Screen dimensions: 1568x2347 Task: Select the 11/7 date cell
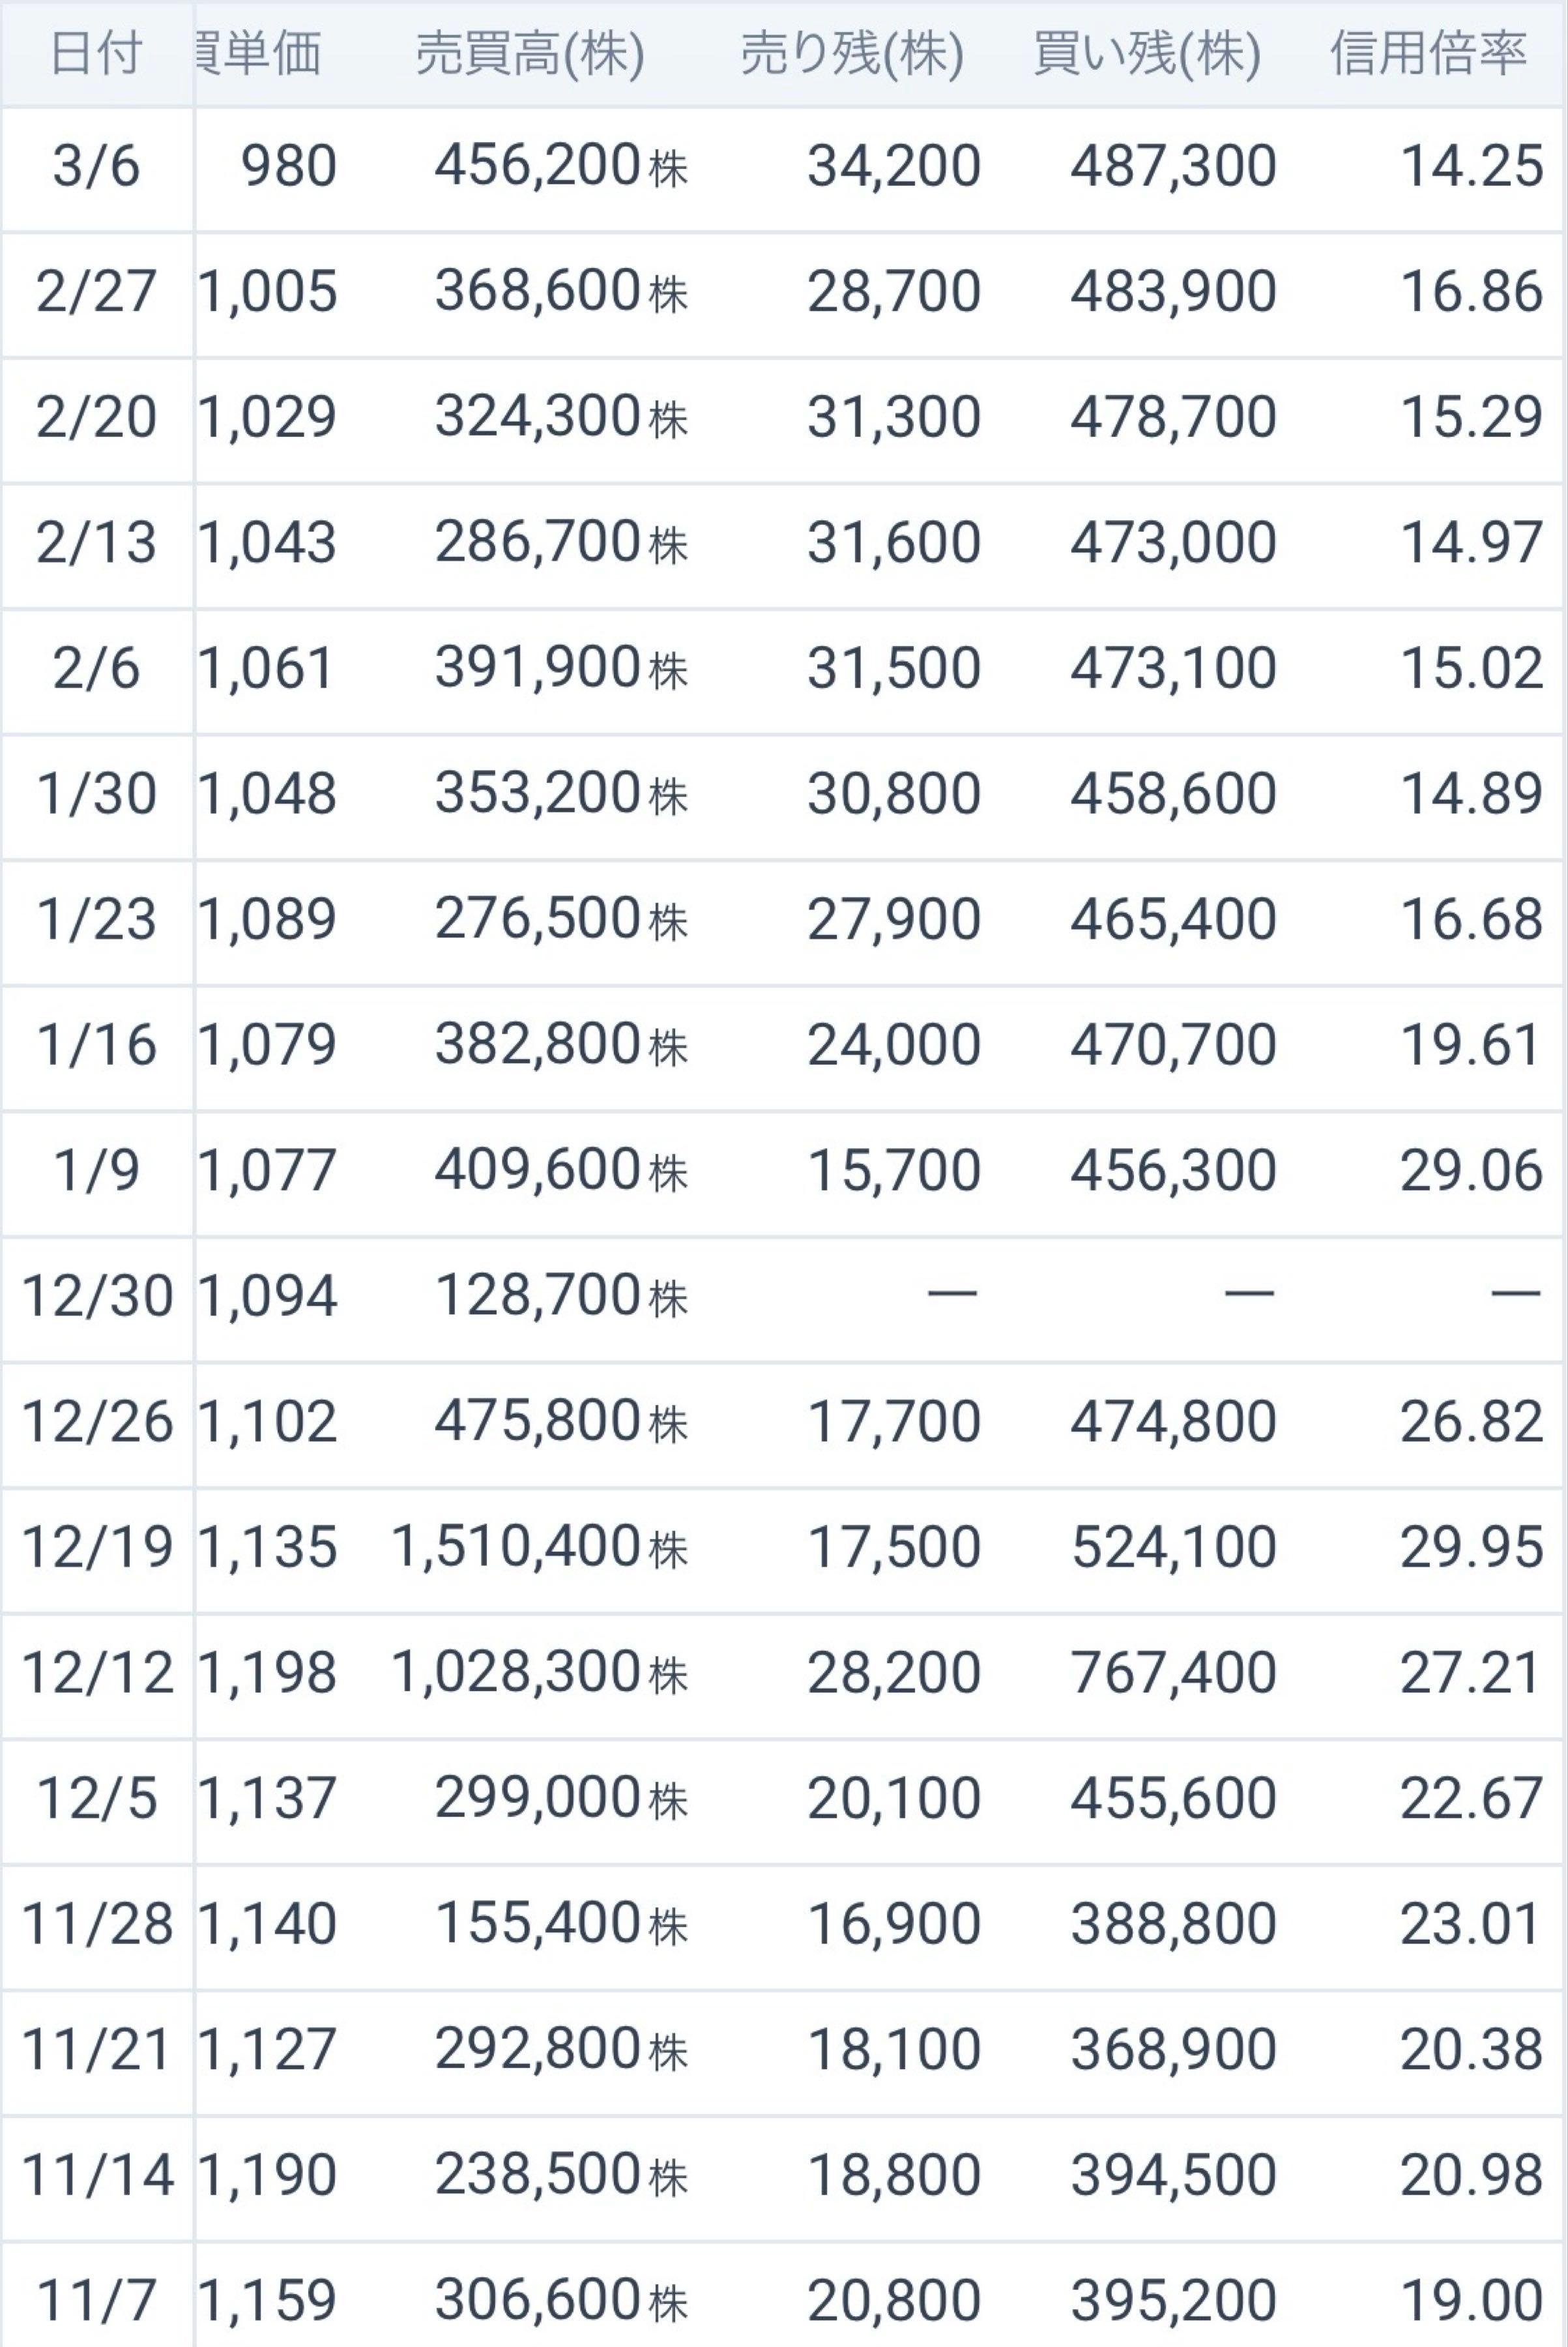point(95,2299)
